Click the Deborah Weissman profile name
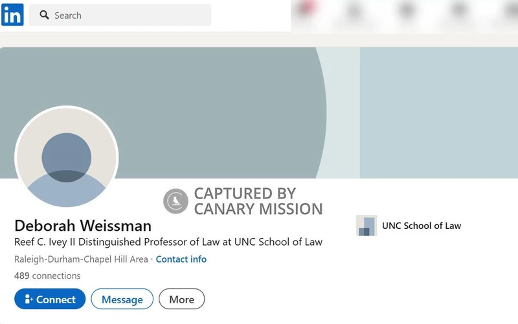This screenshot has height=324, width=518. coord(83,226)
